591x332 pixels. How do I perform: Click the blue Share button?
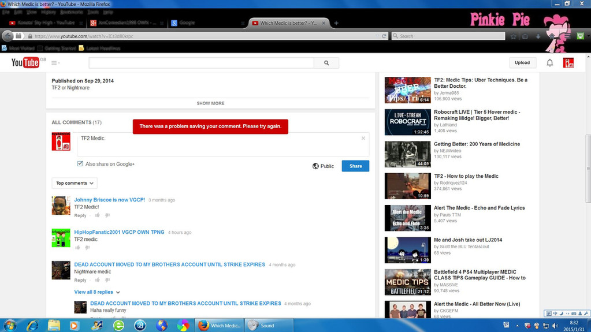(355, 166)
